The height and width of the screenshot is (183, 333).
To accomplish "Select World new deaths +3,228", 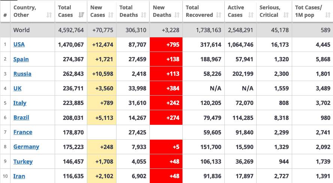I will click(x=170, y=30).
